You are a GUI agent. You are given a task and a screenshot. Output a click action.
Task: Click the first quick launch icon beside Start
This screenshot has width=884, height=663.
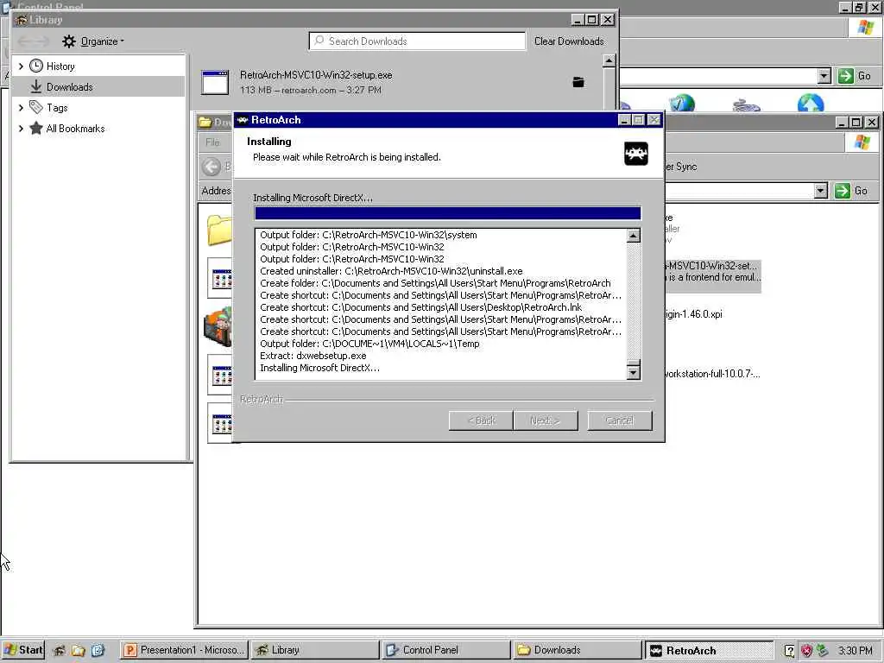tap(59, 651)
